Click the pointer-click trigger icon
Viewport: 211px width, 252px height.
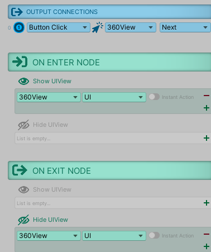point(98,27)
